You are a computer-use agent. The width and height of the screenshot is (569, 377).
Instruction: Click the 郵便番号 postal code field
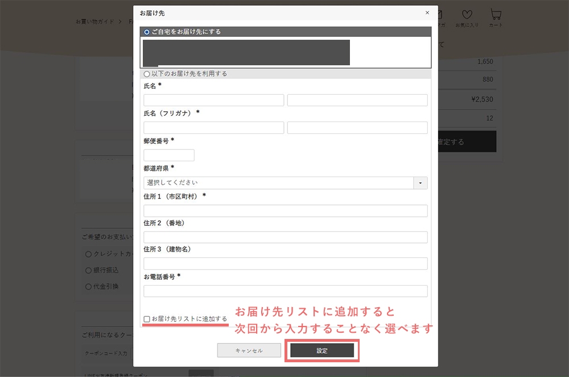tap(169, 155)
